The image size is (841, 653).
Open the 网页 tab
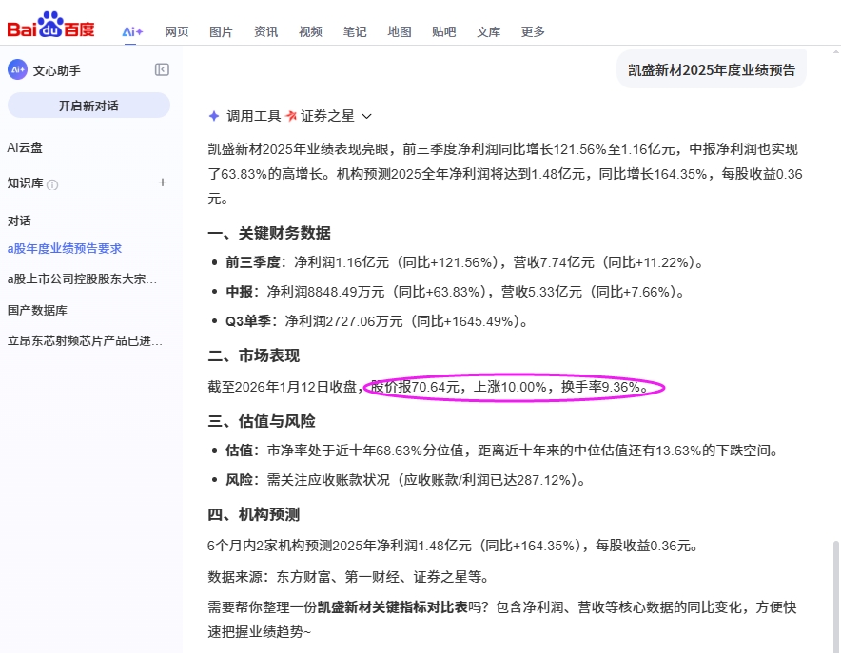click(x=176, y=31)
